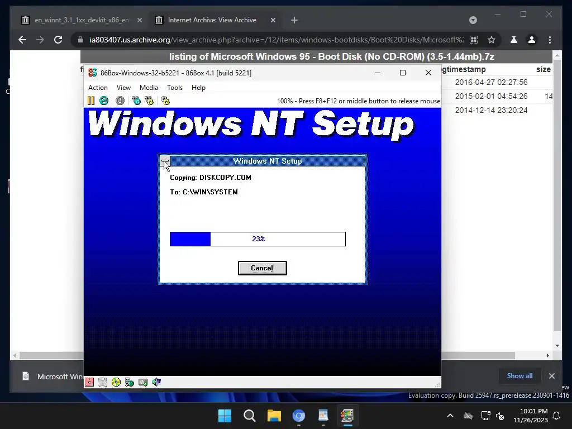This screenshot has height=429, width=572.
Task: Open the 86Box Action menu
Action: (x=98, y=88)
